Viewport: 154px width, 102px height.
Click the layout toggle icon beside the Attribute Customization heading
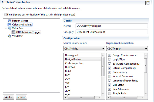click(148, 3)
